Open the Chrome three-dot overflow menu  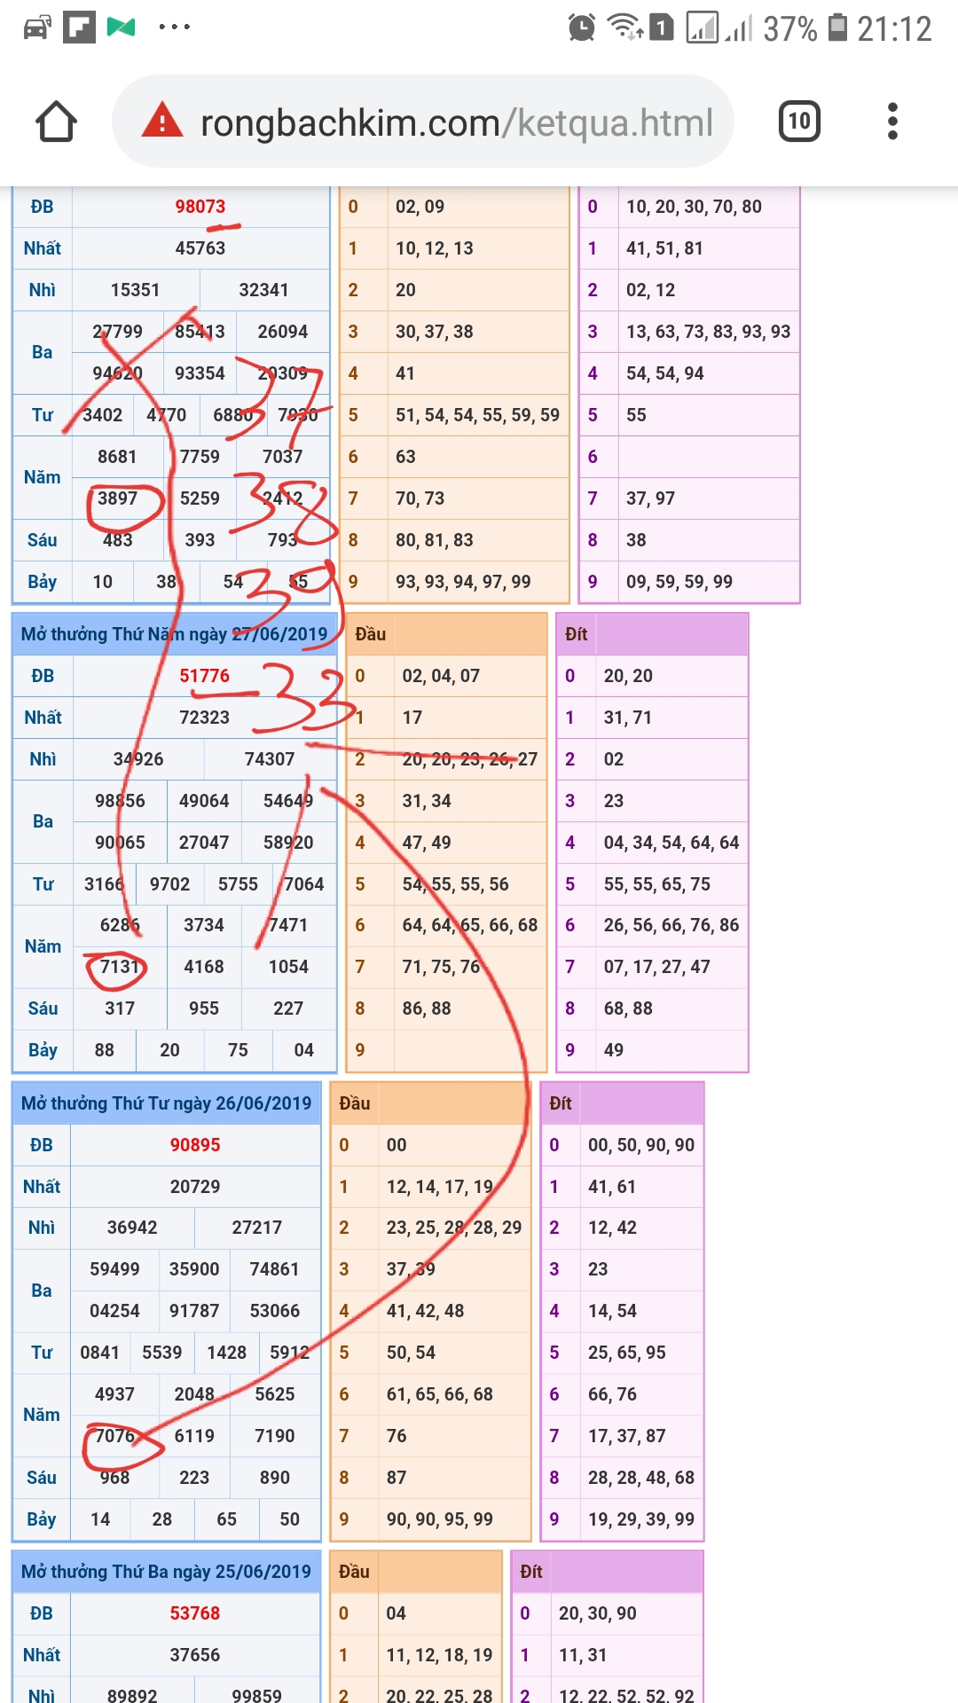892,122
